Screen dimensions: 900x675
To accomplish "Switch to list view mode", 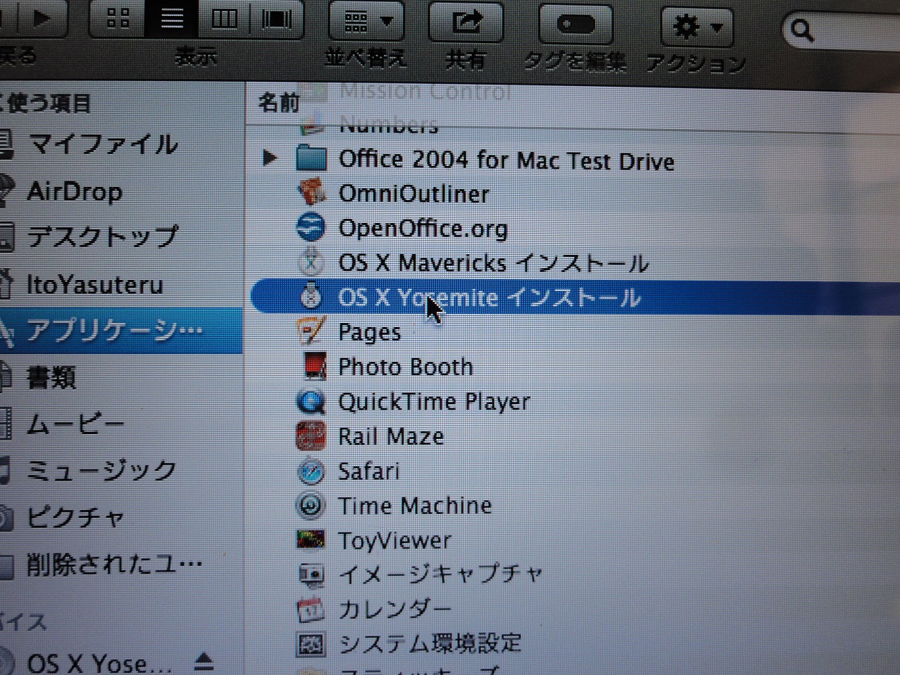I will 172,19.
